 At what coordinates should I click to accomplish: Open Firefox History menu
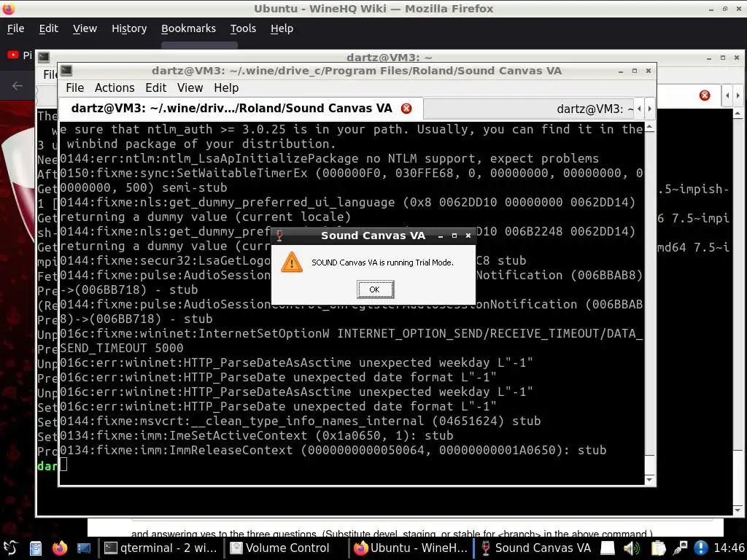point(129,28)
